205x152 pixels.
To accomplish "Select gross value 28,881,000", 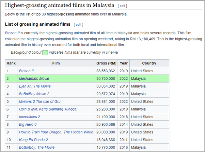I will coord(106,102).
